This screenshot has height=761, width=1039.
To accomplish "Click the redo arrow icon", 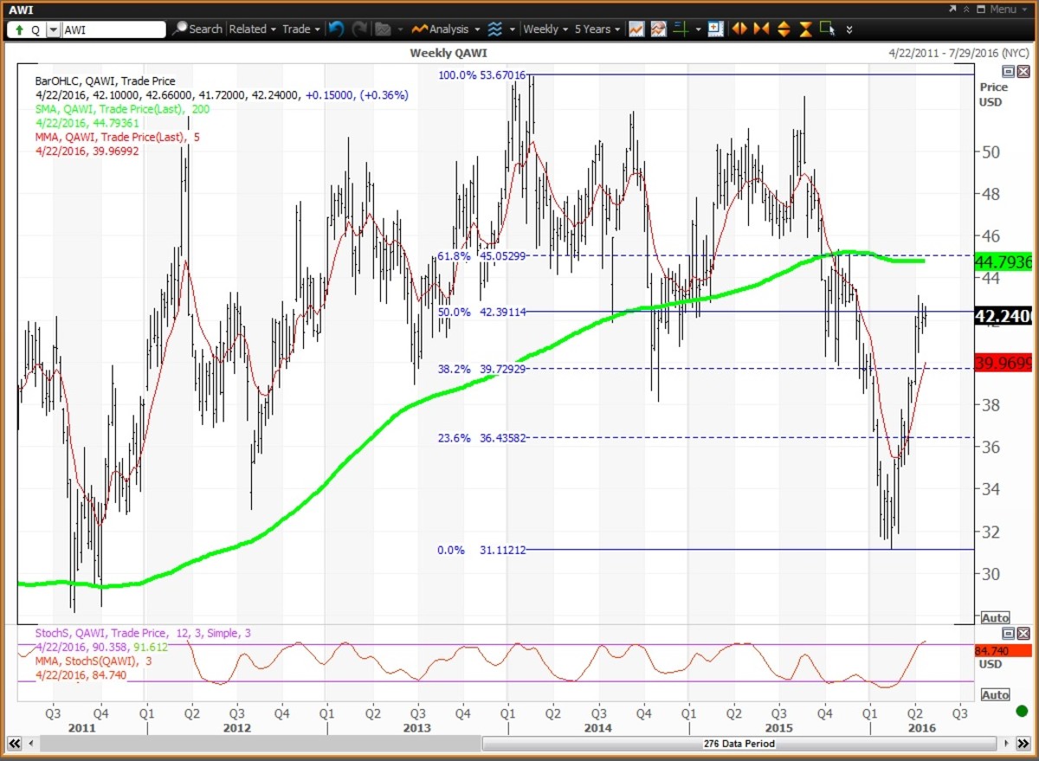I will pyautogui.click(x=358, y=29).
